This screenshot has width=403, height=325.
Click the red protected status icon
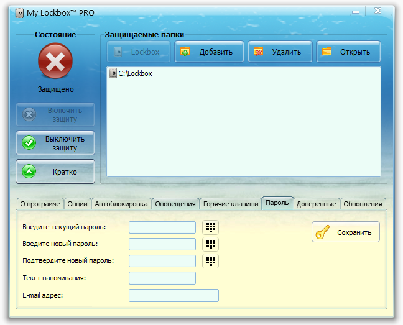[55, 61]
